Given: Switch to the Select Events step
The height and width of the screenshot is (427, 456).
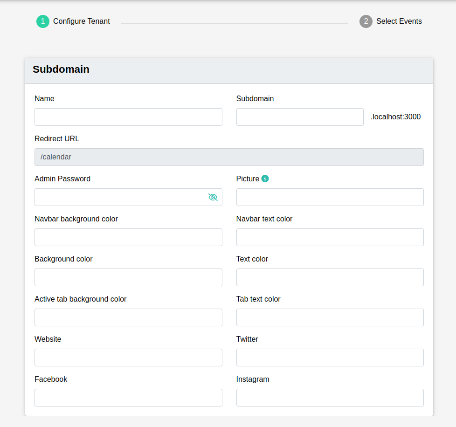Looking at the screenshot, I should 400,21.
